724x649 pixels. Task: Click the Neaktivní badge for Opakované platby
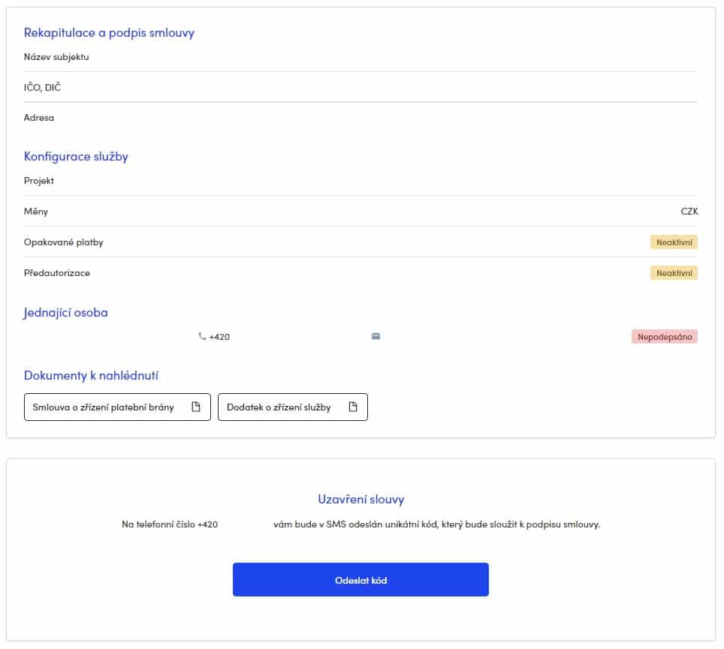tap(674, 242)
